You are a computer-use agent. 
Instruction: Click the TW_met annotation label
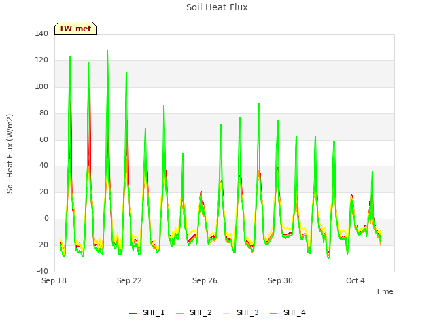[x=75, y=29]
